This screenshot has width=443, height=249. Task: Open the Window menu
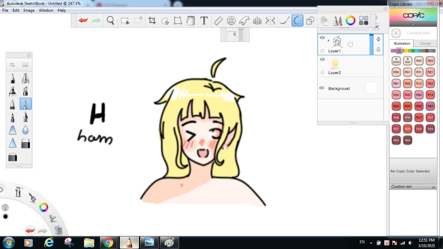click(x=46, y=10)
